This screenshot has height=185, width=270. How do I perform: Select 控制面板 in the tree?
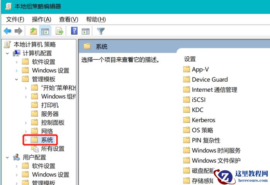pyautogui.click(x=53, y=123)
